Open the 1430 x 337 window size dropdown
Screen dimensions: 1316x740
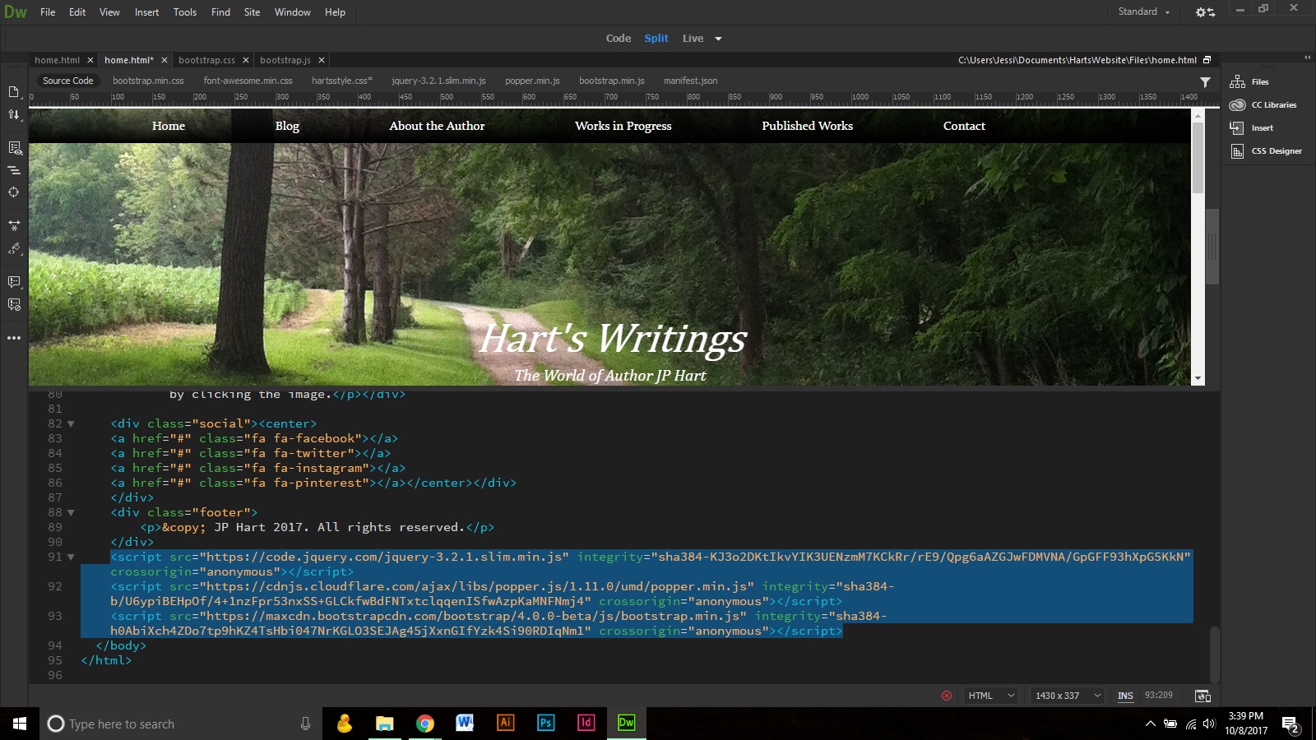(1068, 696)
